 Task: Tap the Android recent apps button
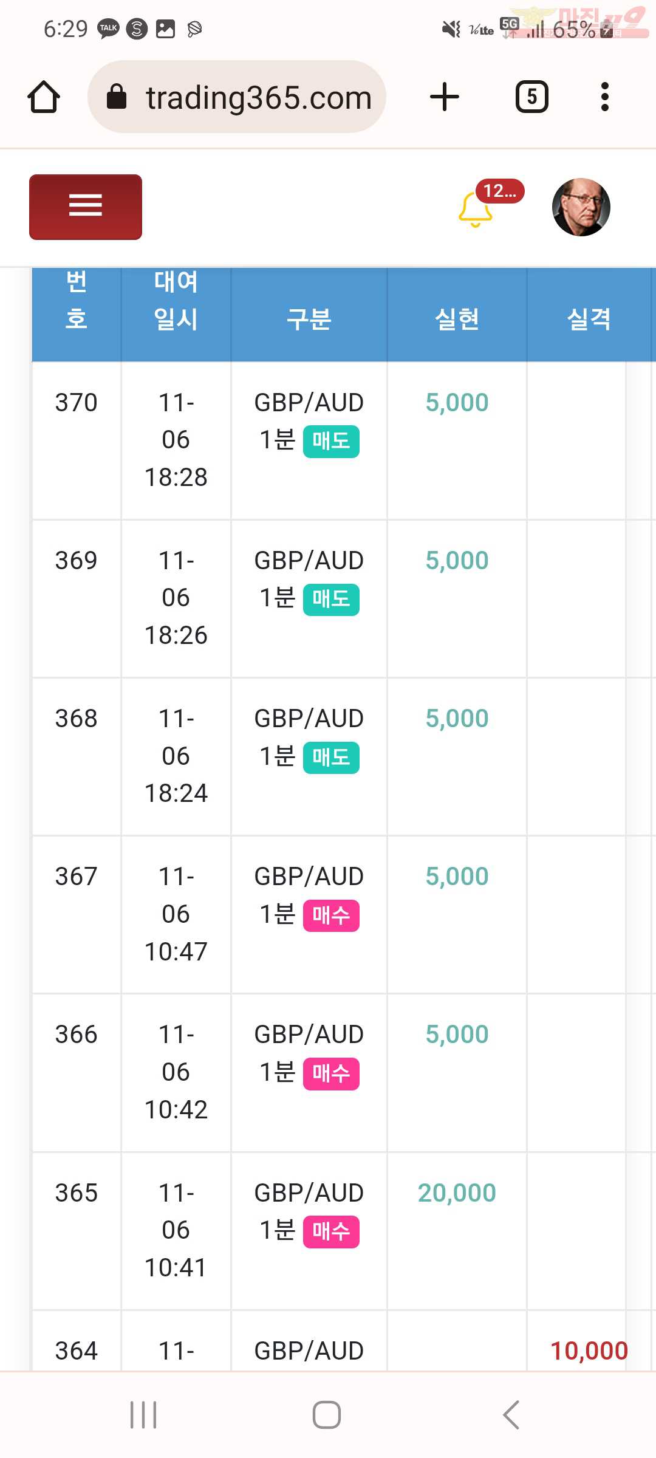pyautogui.click(x=144, y=1415)
